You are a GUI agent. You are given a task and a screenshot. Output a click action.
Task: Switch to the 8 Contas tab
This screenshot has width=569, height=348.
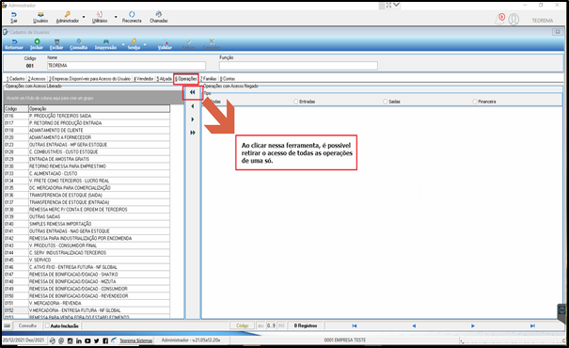228,78
